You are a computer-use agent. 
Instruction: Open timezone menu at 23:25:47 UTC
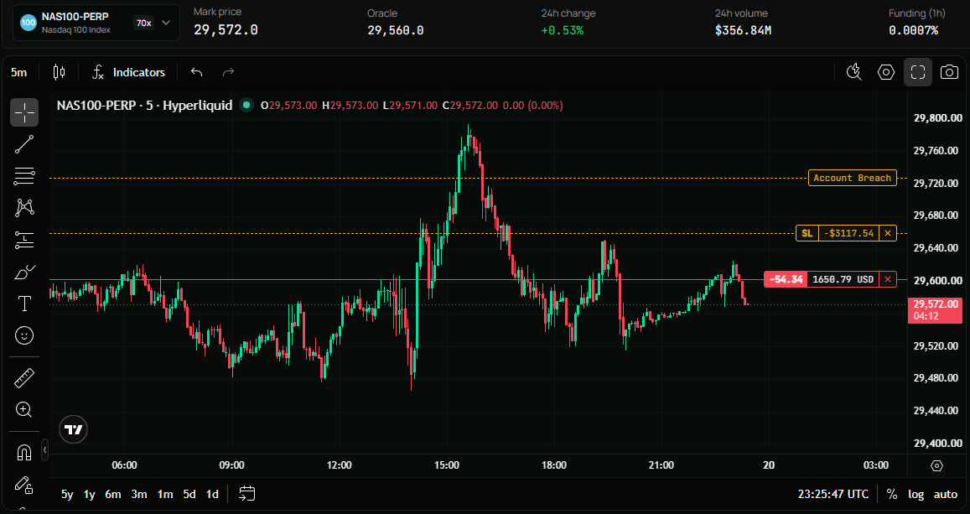click(x=833, y=494)
